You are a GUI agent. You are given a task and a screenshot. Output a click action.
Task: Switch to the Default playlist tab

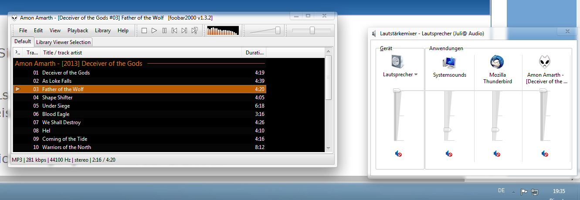click(x=23, y=41)
